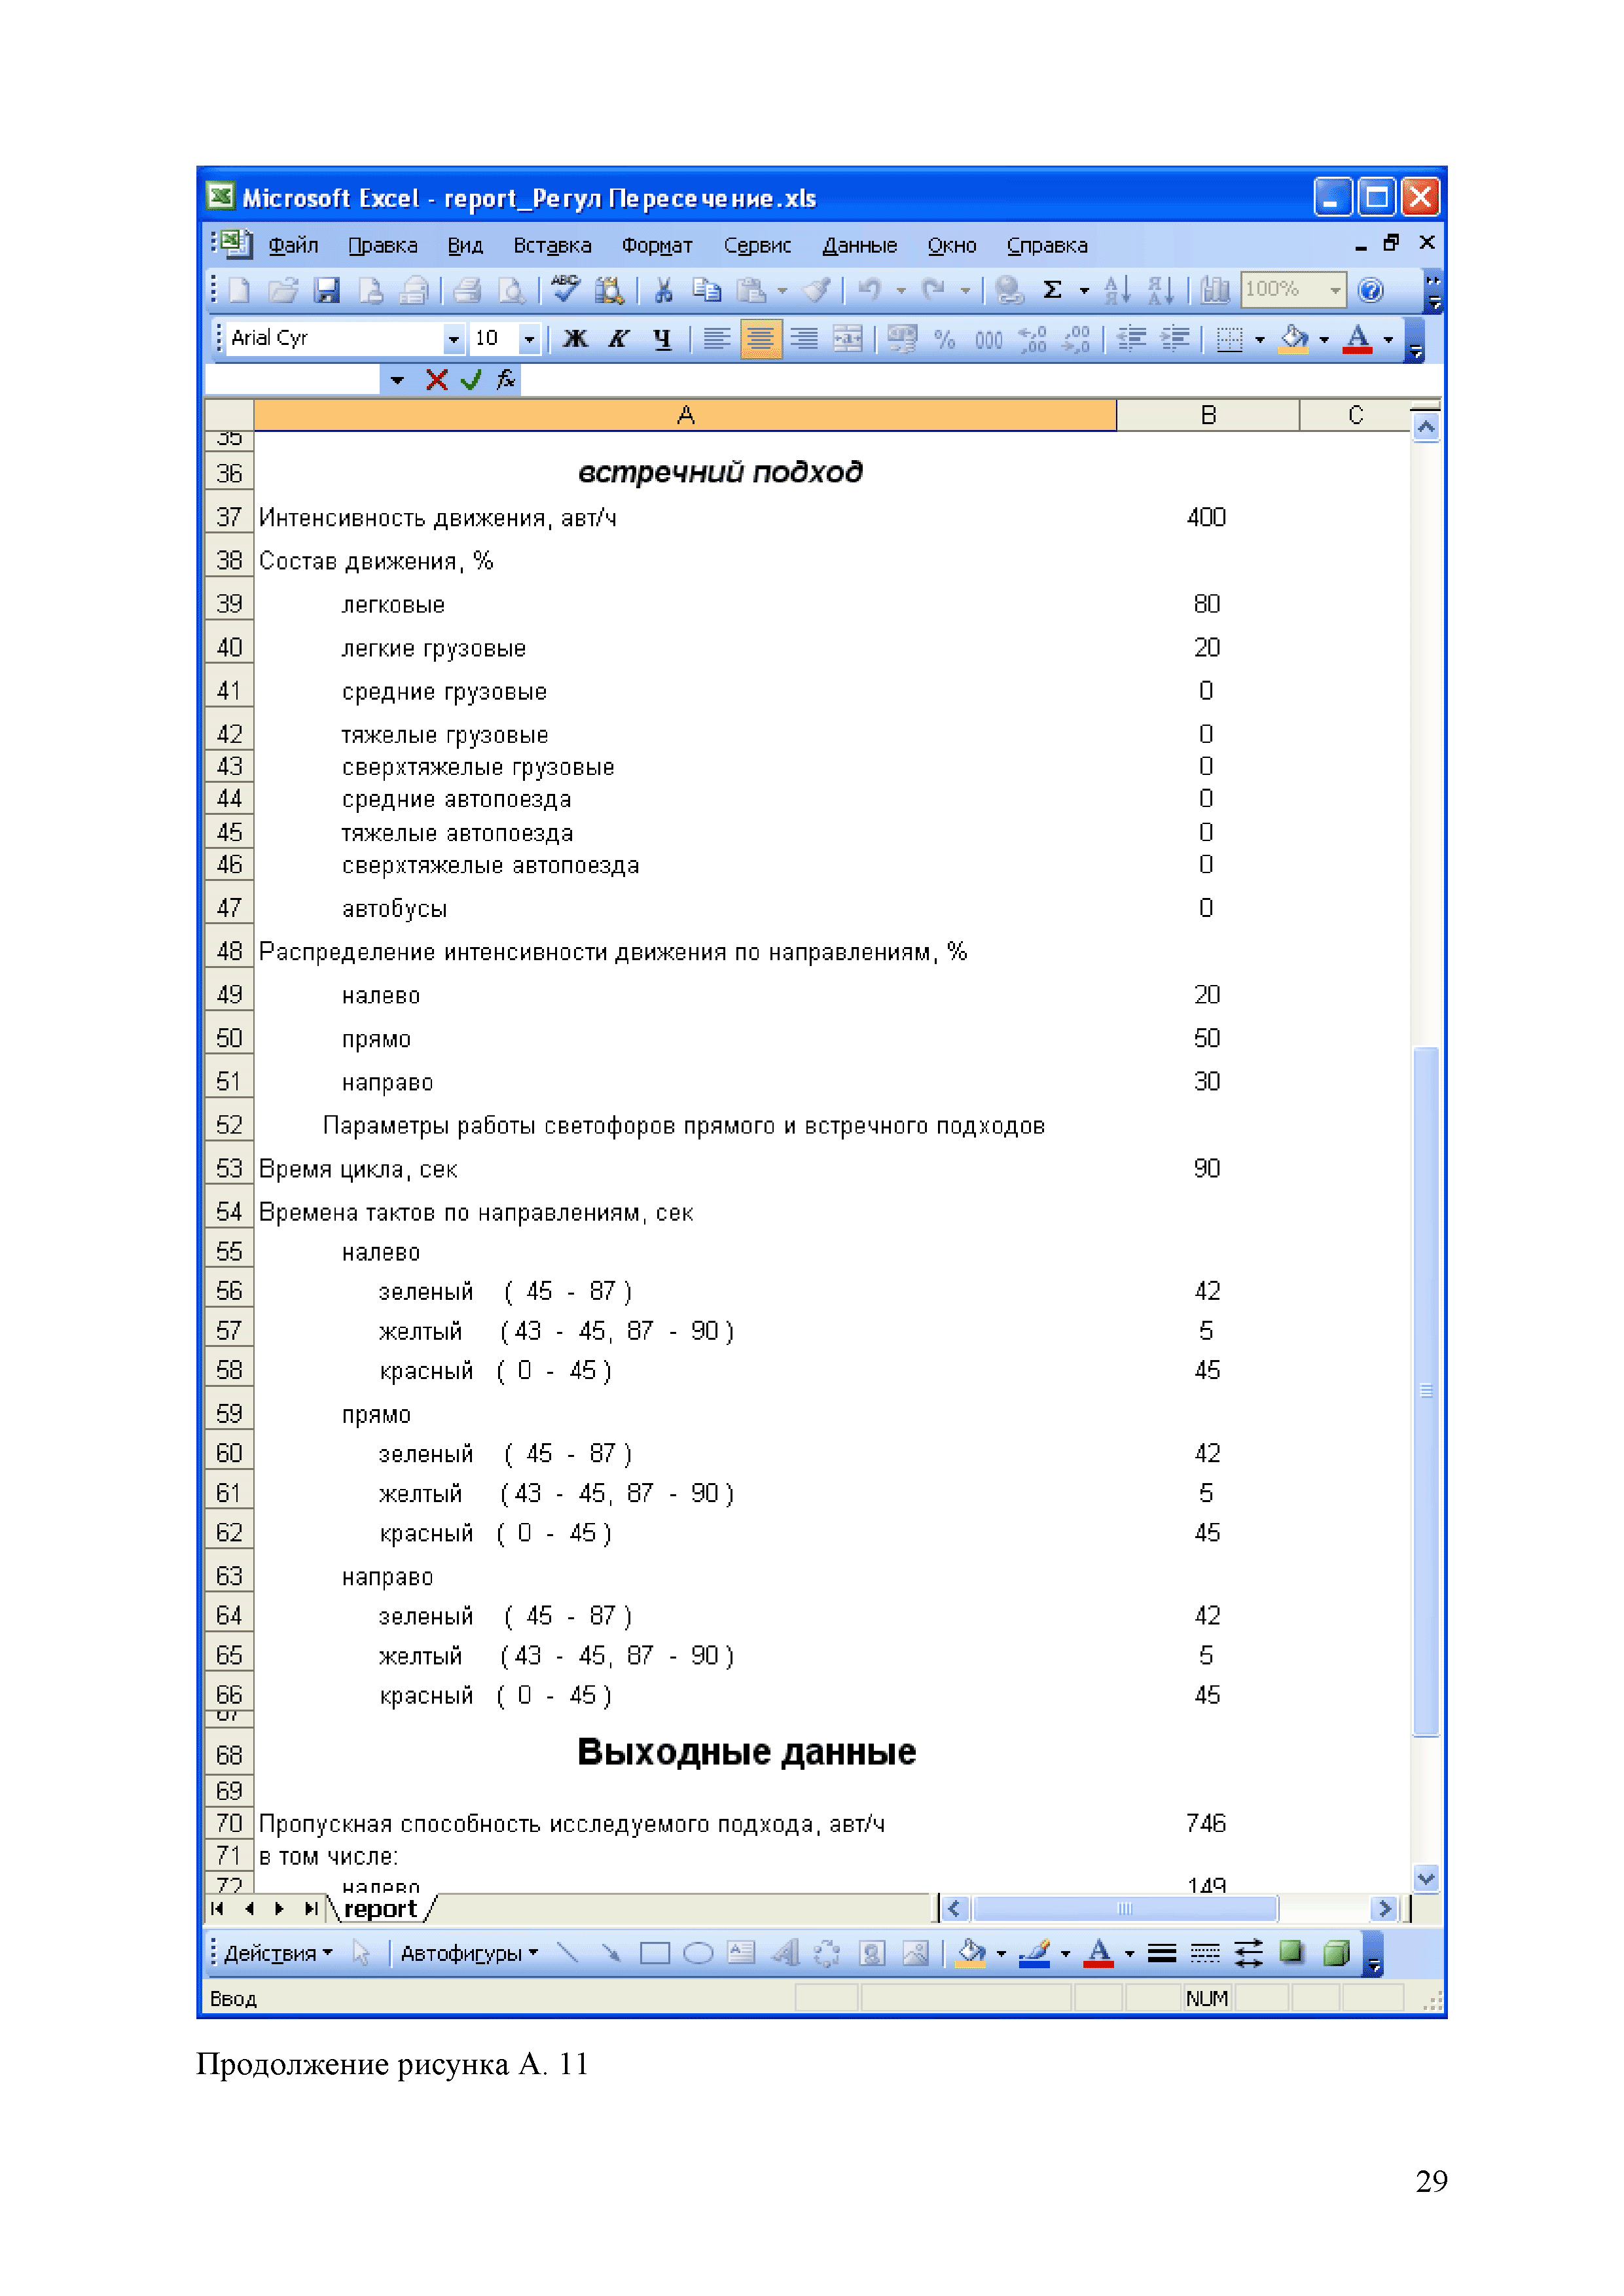Click the Open file folder icon

tap(283, 290)
